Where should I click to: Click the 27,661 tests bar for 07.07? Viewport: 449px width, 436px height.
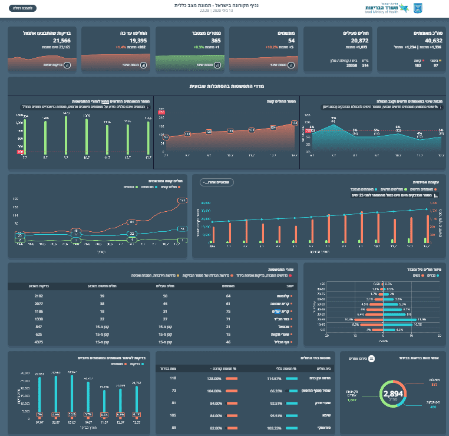39,395
